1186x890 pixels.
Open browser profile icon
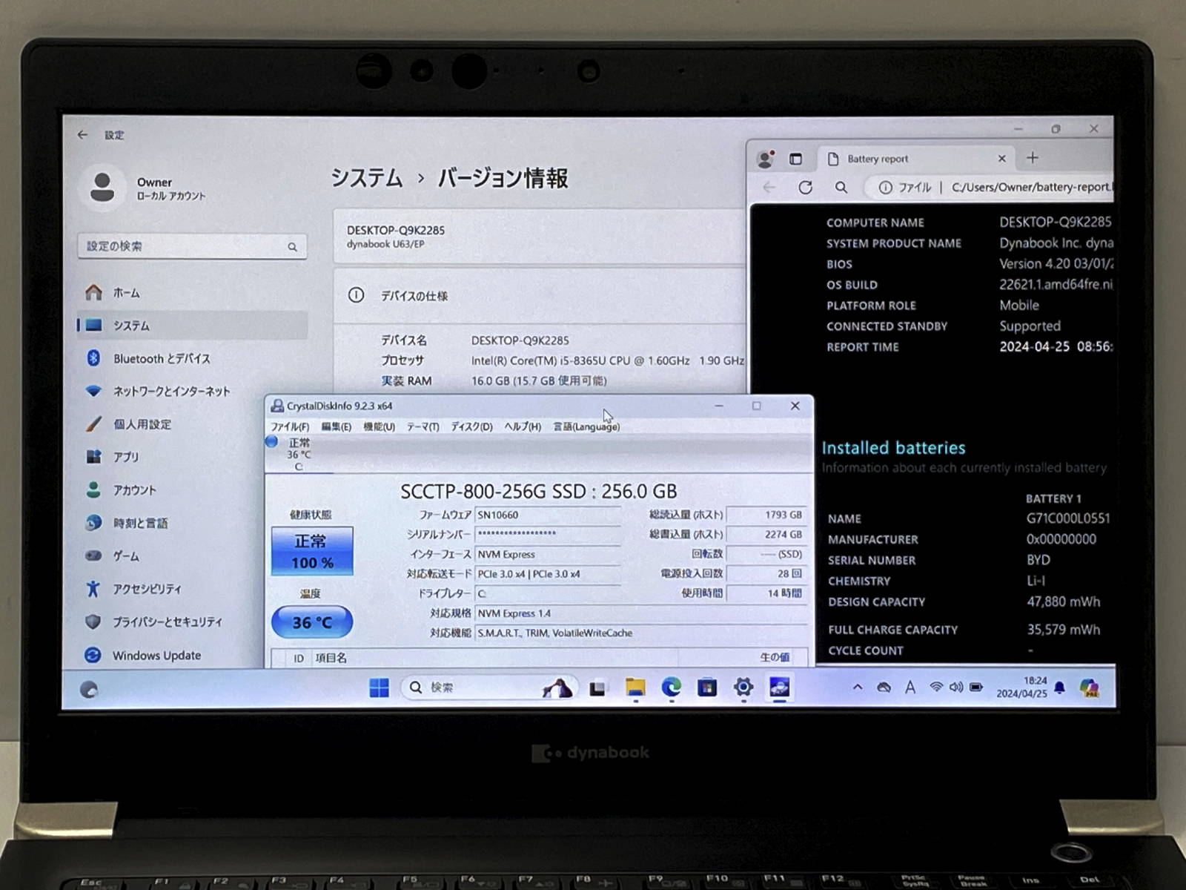(x=765, y=159)
